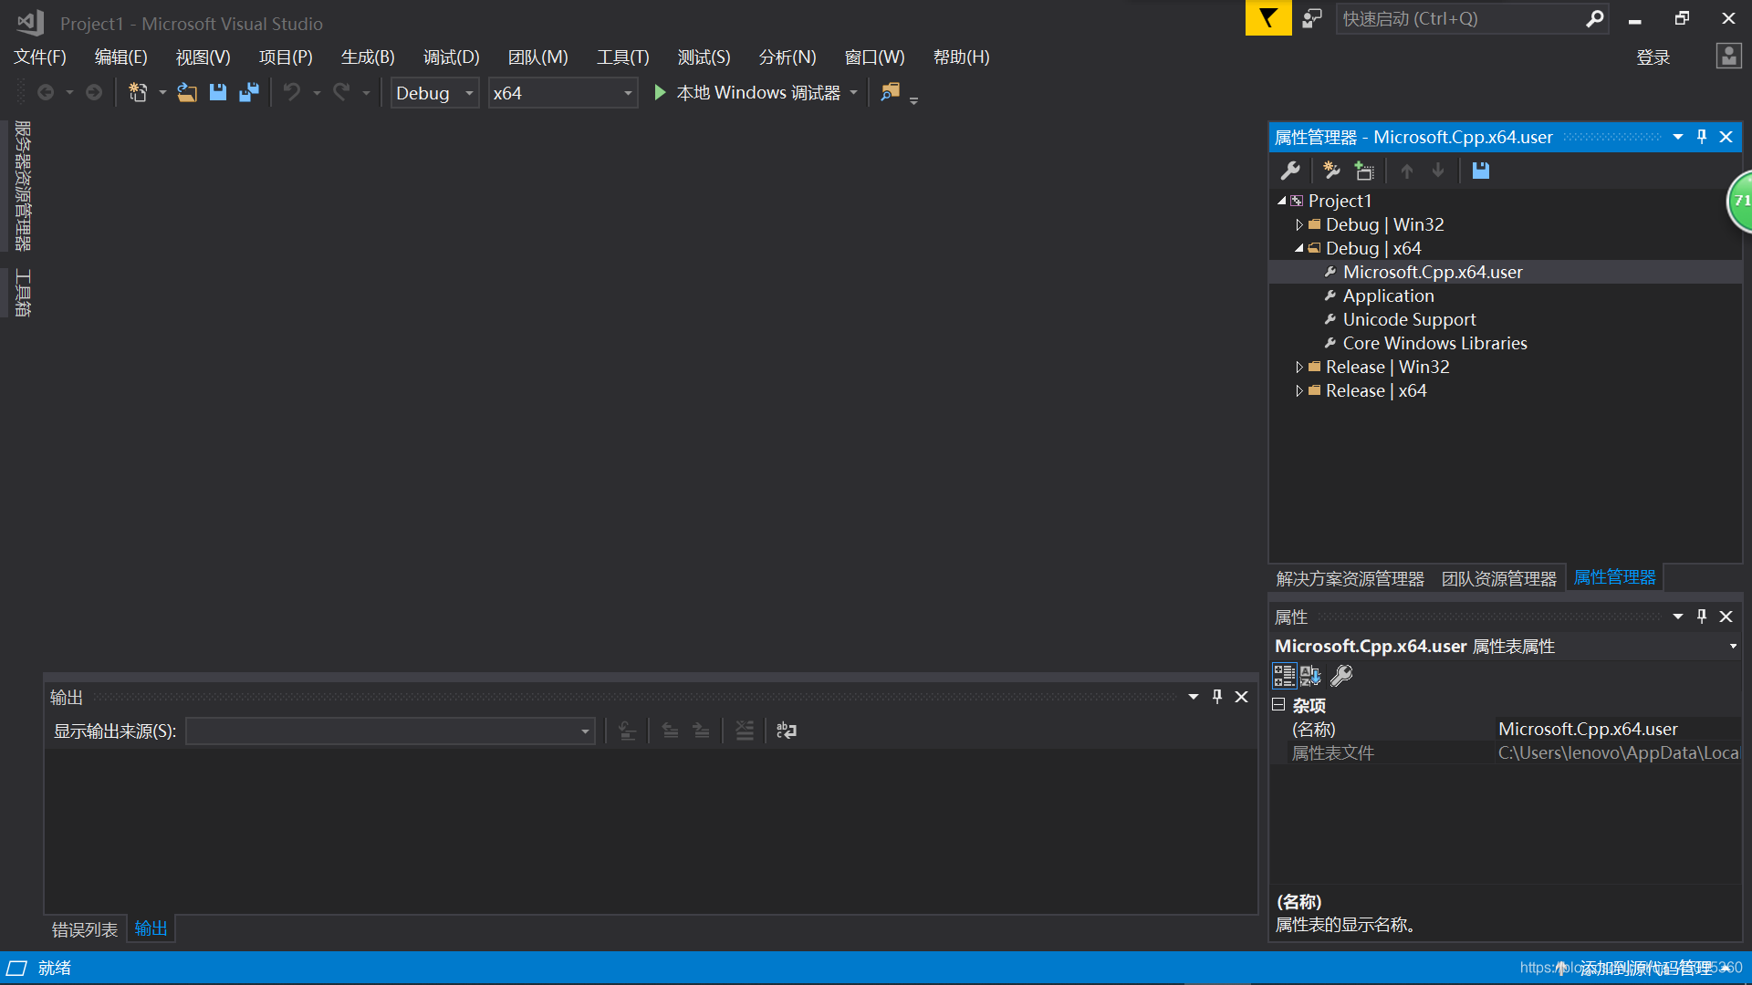Open the 分析(N) menu
The width and height of the screenshot is (1752, 985).
(x=787, y=57)
